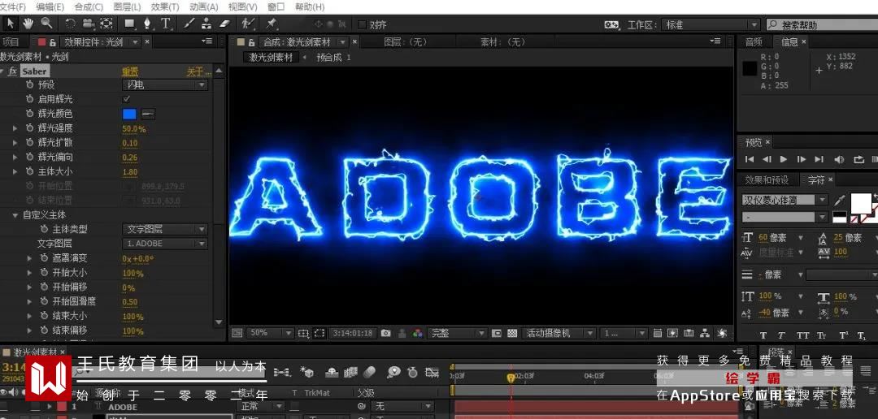Toggle the 辉光强度 stopwatch
The image size is (878, 419).
pos(30,128)
